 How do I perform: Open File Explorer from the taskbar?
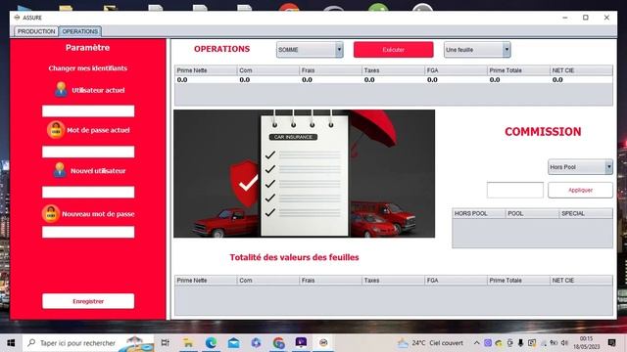coord(187,343)
